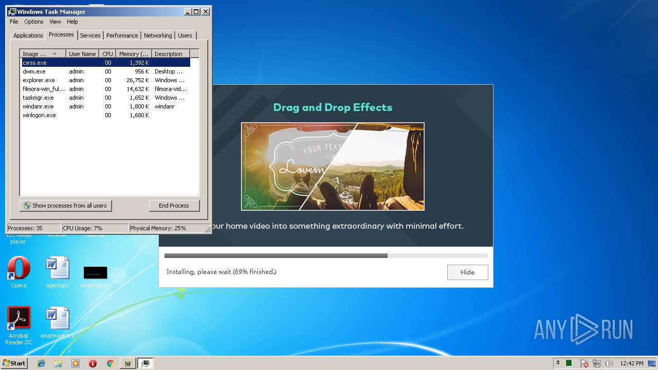Select the taskmgr.exe process row
This screenshot has width=658, height=370.
105,98
